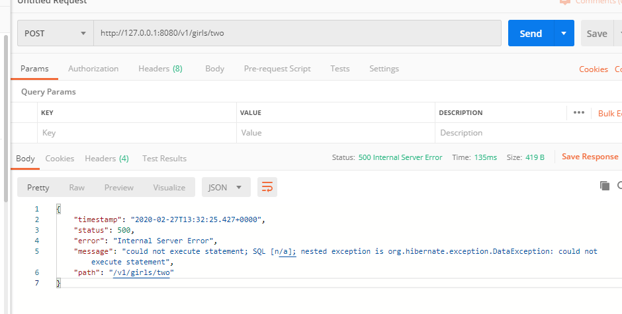
Task: Click the "/v1/girls/two" path link in response
Action: [142, 272]
